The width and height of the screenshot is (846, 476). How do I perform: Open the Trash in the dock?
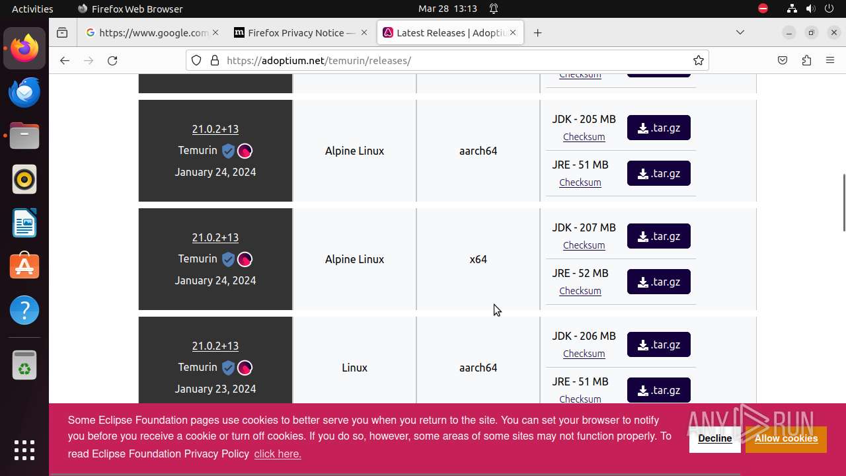coord(24,365)
